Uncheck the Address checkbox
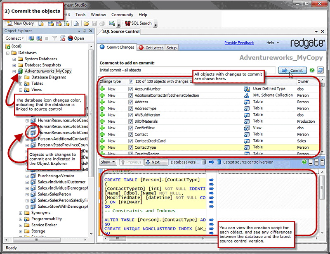This screenshot has width=330, height=254. point(130,102)
